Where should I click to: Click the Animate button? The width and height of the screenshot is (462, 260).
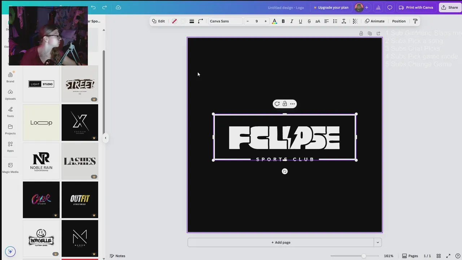[375, 21]
